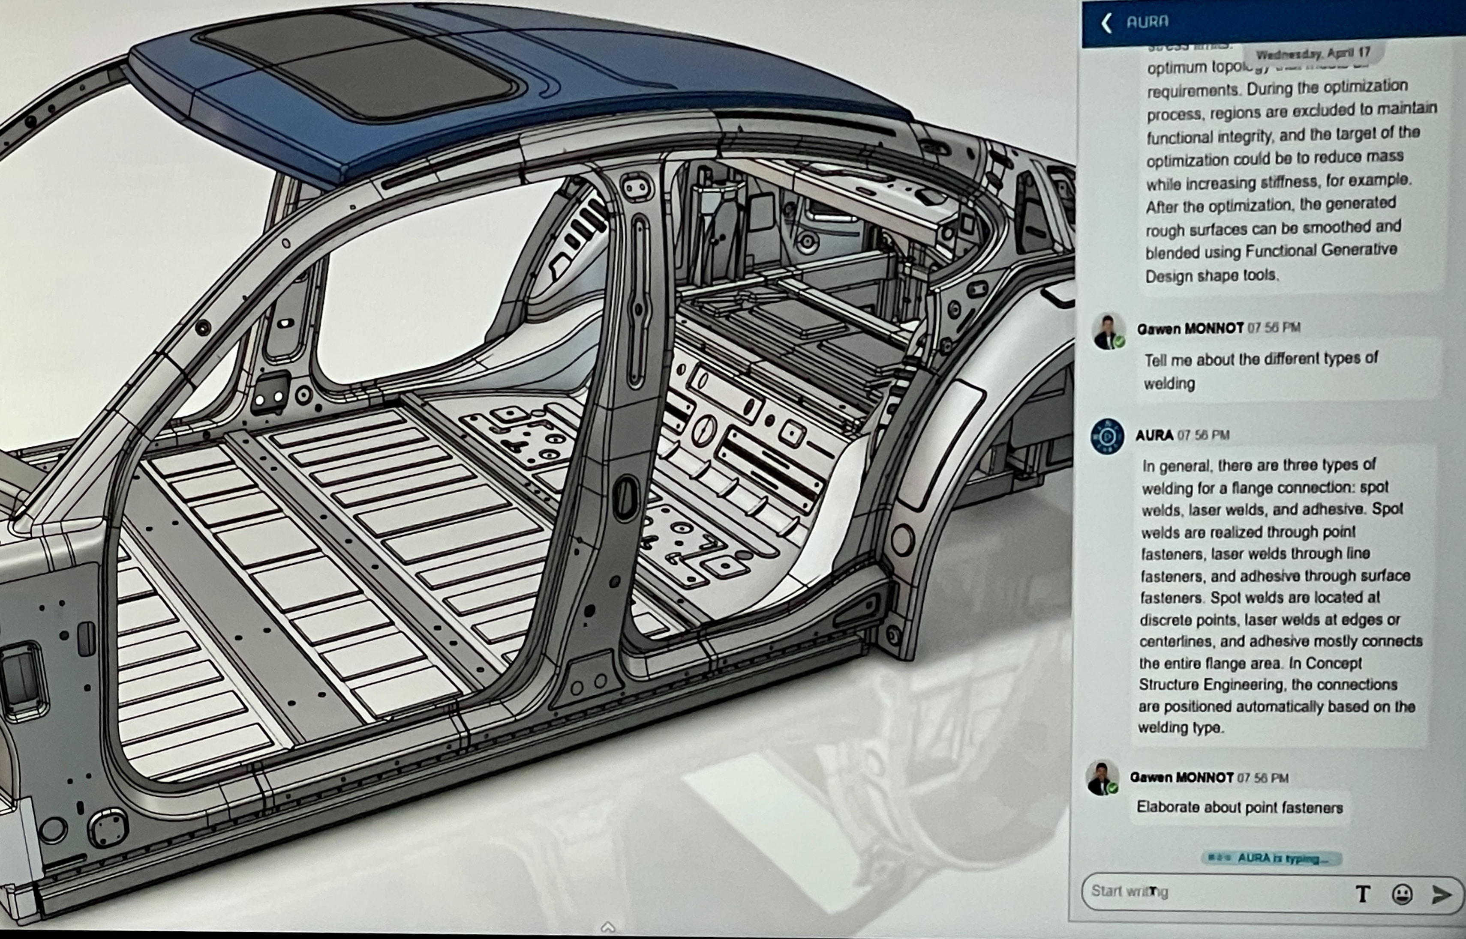Image resolution: width=1466 pixels, height=939 pixels.
Task: Open the emoji picker smiley icon
Action: click(1402, 894)
